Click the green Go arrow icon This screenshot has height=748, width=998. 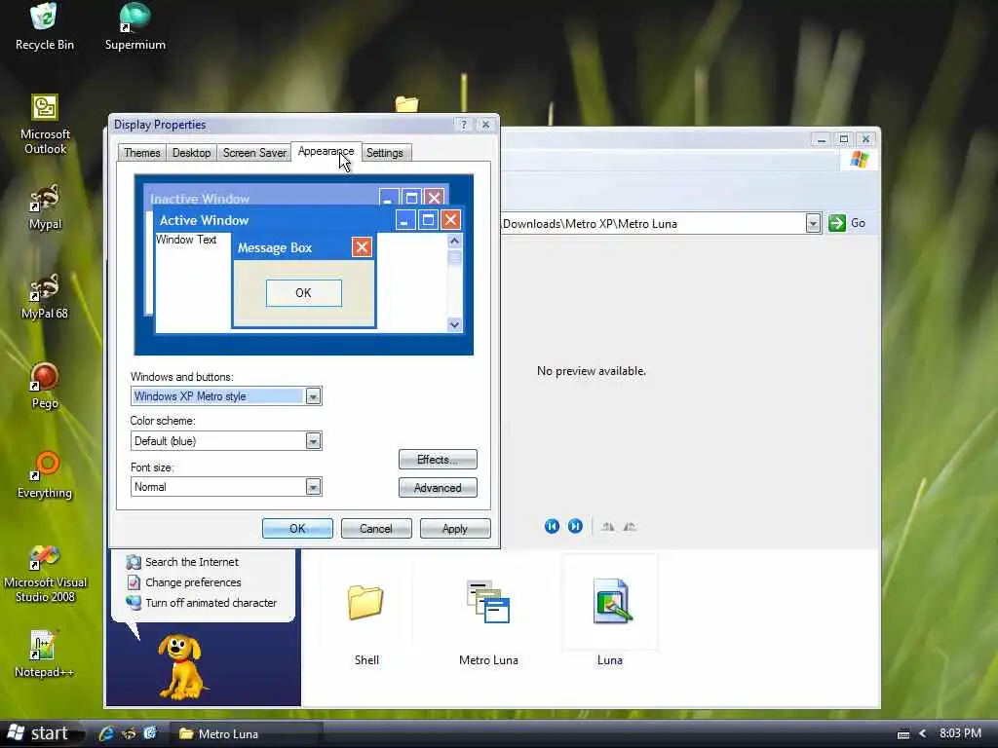[837, 223]
